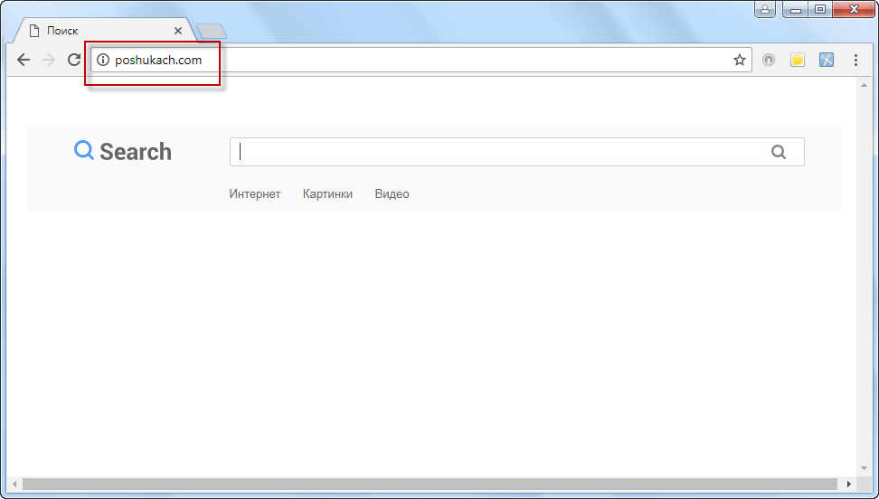Bookmark this page with the star
This screenshot has height=499, width=879.
click(739, 61)
